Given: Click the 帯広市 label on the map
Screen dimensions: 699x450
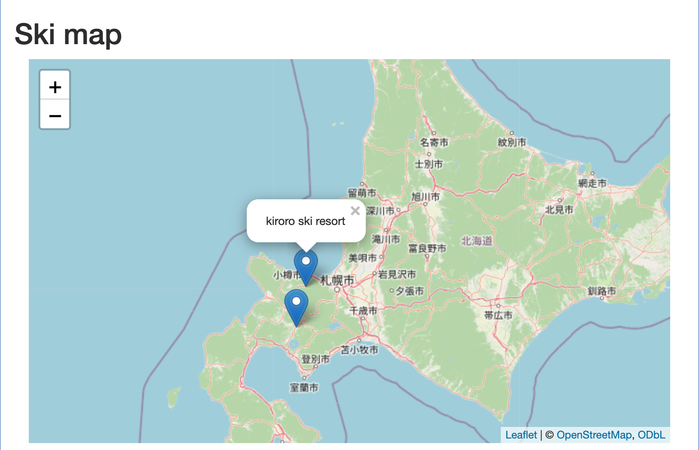Looking at the screenshot, I should point(498,315).
